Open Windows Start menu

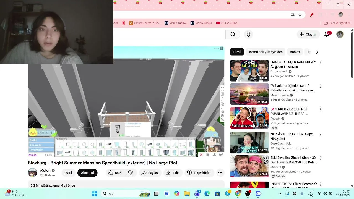click(94, 193)
